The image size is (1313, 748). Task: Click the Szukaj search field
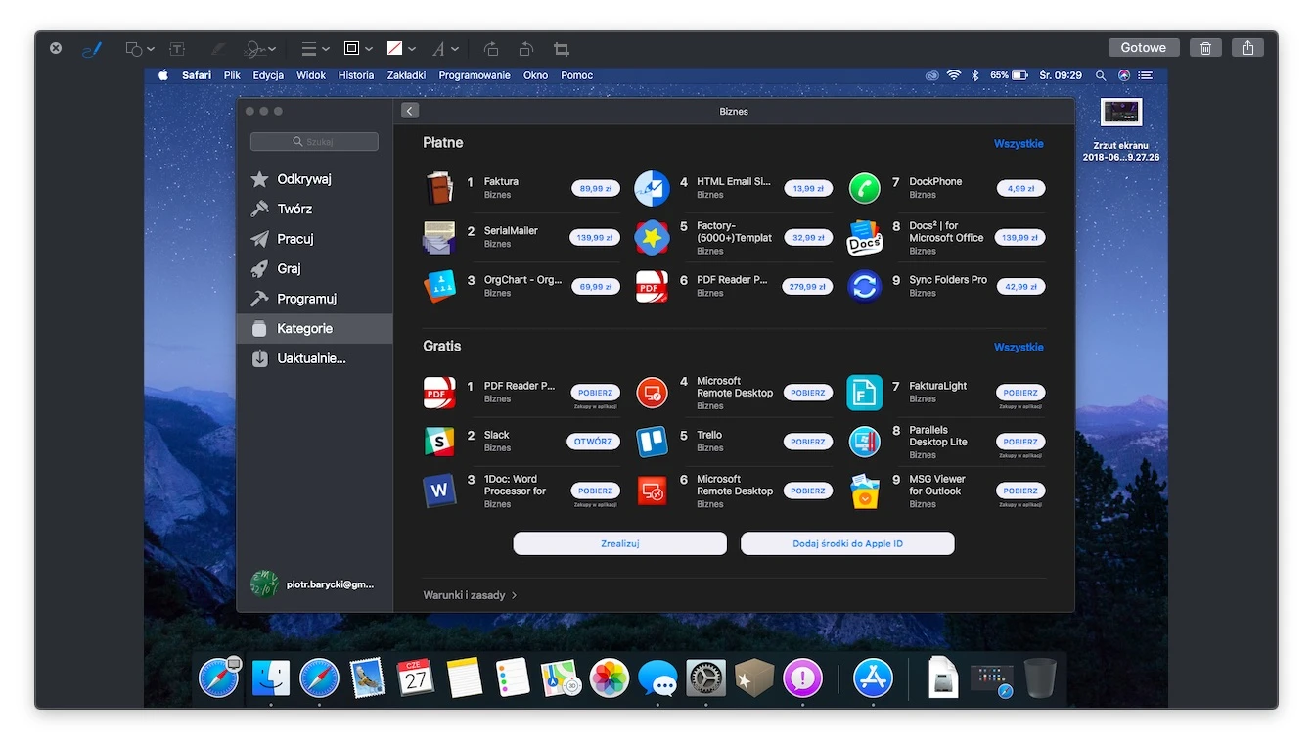coord(314,142)
